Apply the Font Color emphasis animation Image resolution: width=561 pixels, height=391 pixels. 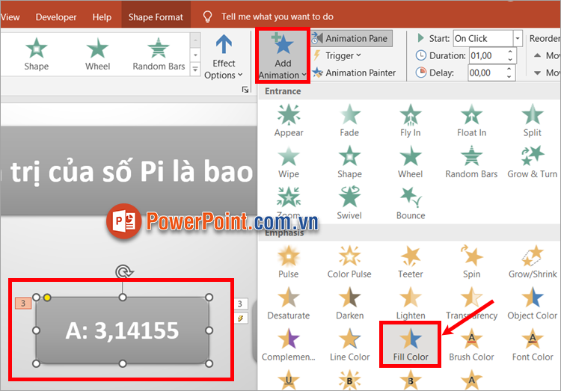tap(533, 344)
